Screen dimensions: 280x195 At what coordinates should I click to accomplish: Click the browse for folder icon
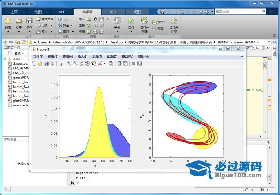click(23, 42)
